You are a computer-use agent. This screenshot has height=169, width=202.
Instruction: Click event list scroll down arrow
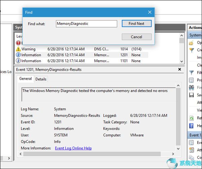click(x=182, y=61)
